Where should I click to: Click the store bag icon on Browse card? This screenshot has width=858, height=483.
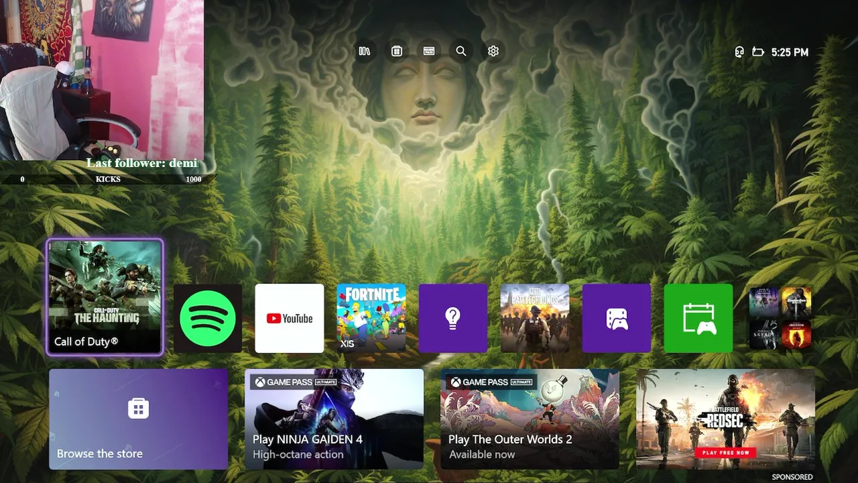coord(139,408)
